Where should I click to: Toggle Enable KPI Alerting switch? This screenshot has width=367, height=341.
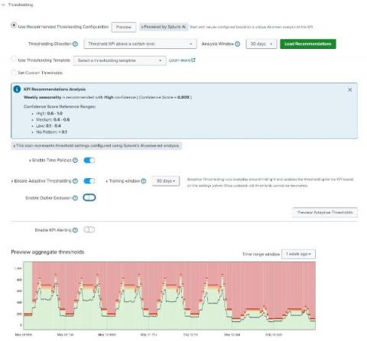tap(89, 229)
